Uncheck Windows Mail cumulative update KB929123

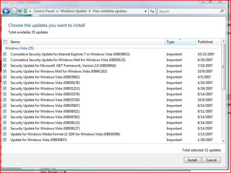click(5, 60)
